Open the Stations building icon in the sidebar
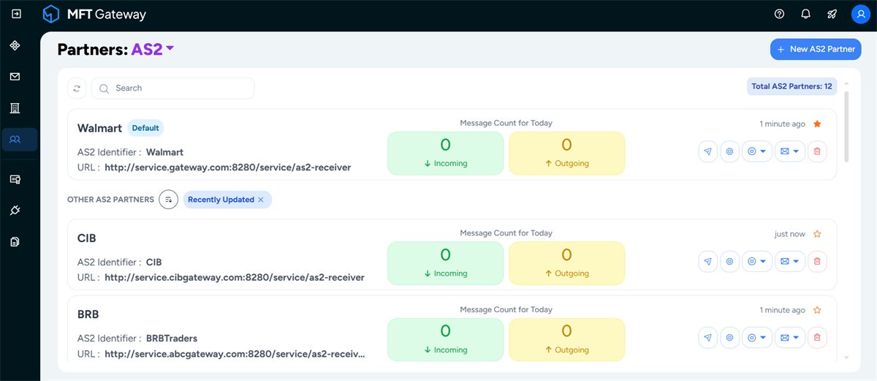The width and height of the screenshot is (877, 381). click(15, 108)
